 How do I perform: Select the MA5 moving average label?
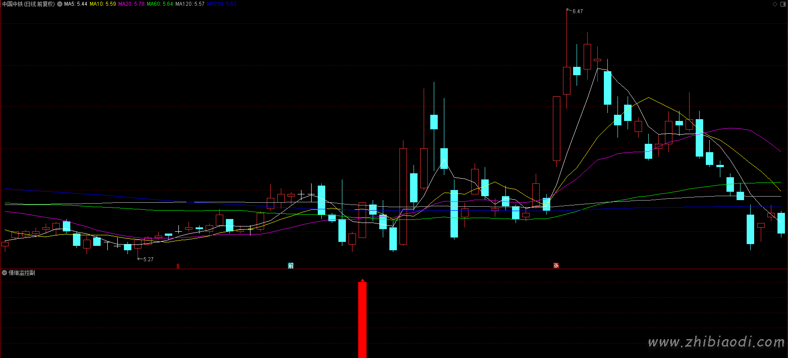coord(76,4)
